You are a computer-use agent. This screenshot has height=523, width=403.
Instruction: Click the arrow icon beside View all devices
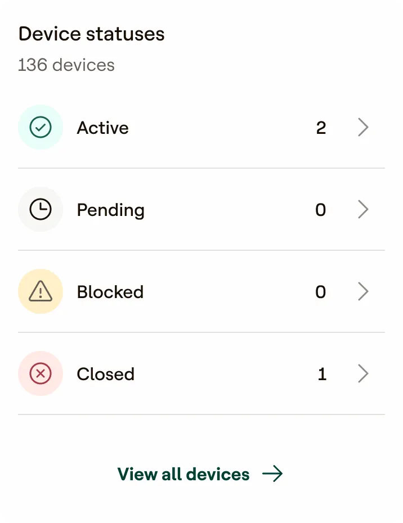click(272, 474)
